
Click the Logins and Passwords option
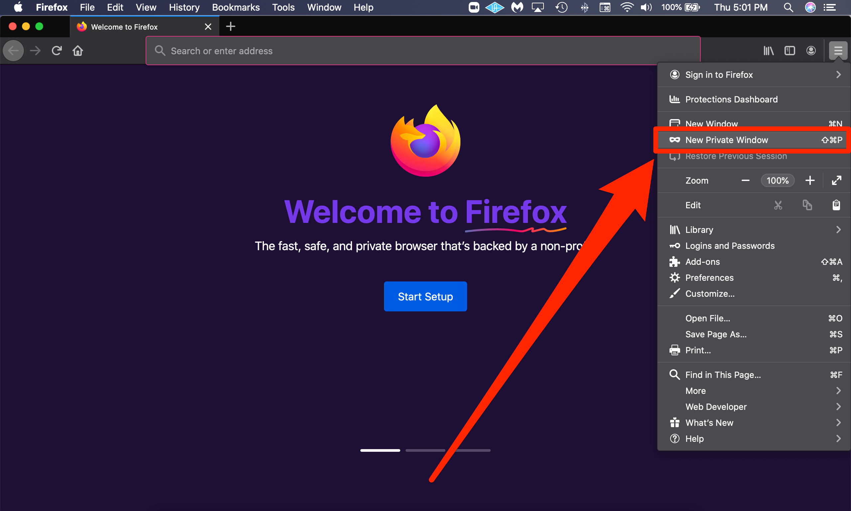[x=730, y=245]
